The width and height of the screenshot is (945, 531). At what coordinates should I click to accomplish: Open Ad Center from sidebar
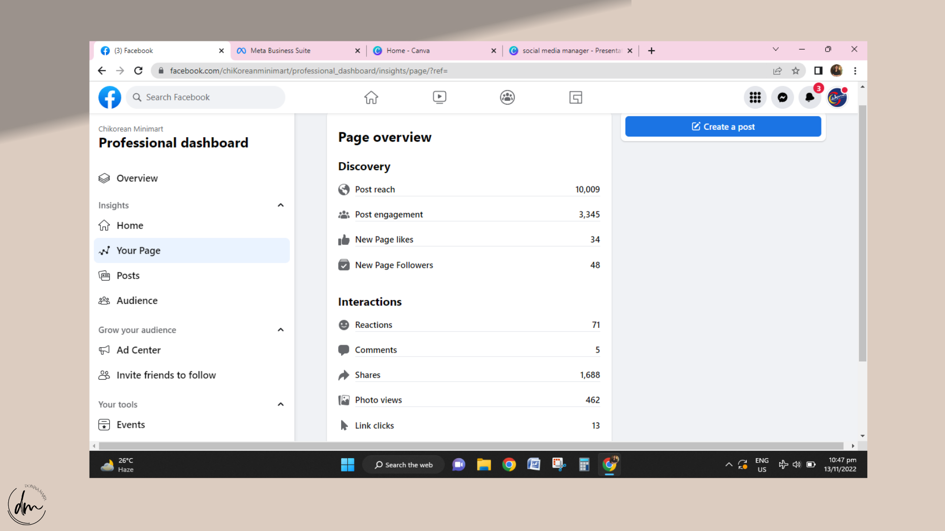coord(138,350)
